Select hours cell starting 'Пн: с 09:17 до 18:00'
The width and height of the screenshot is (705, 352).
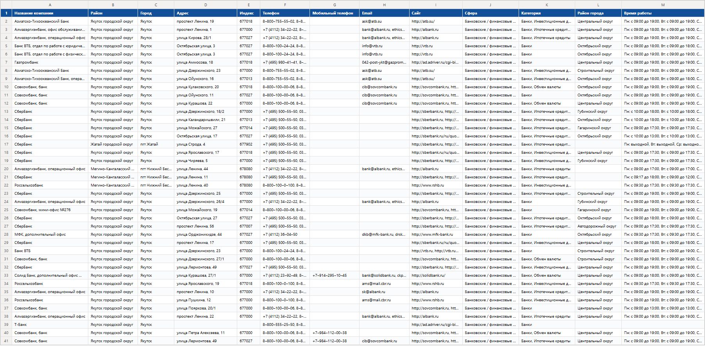(x=663, y=177)
